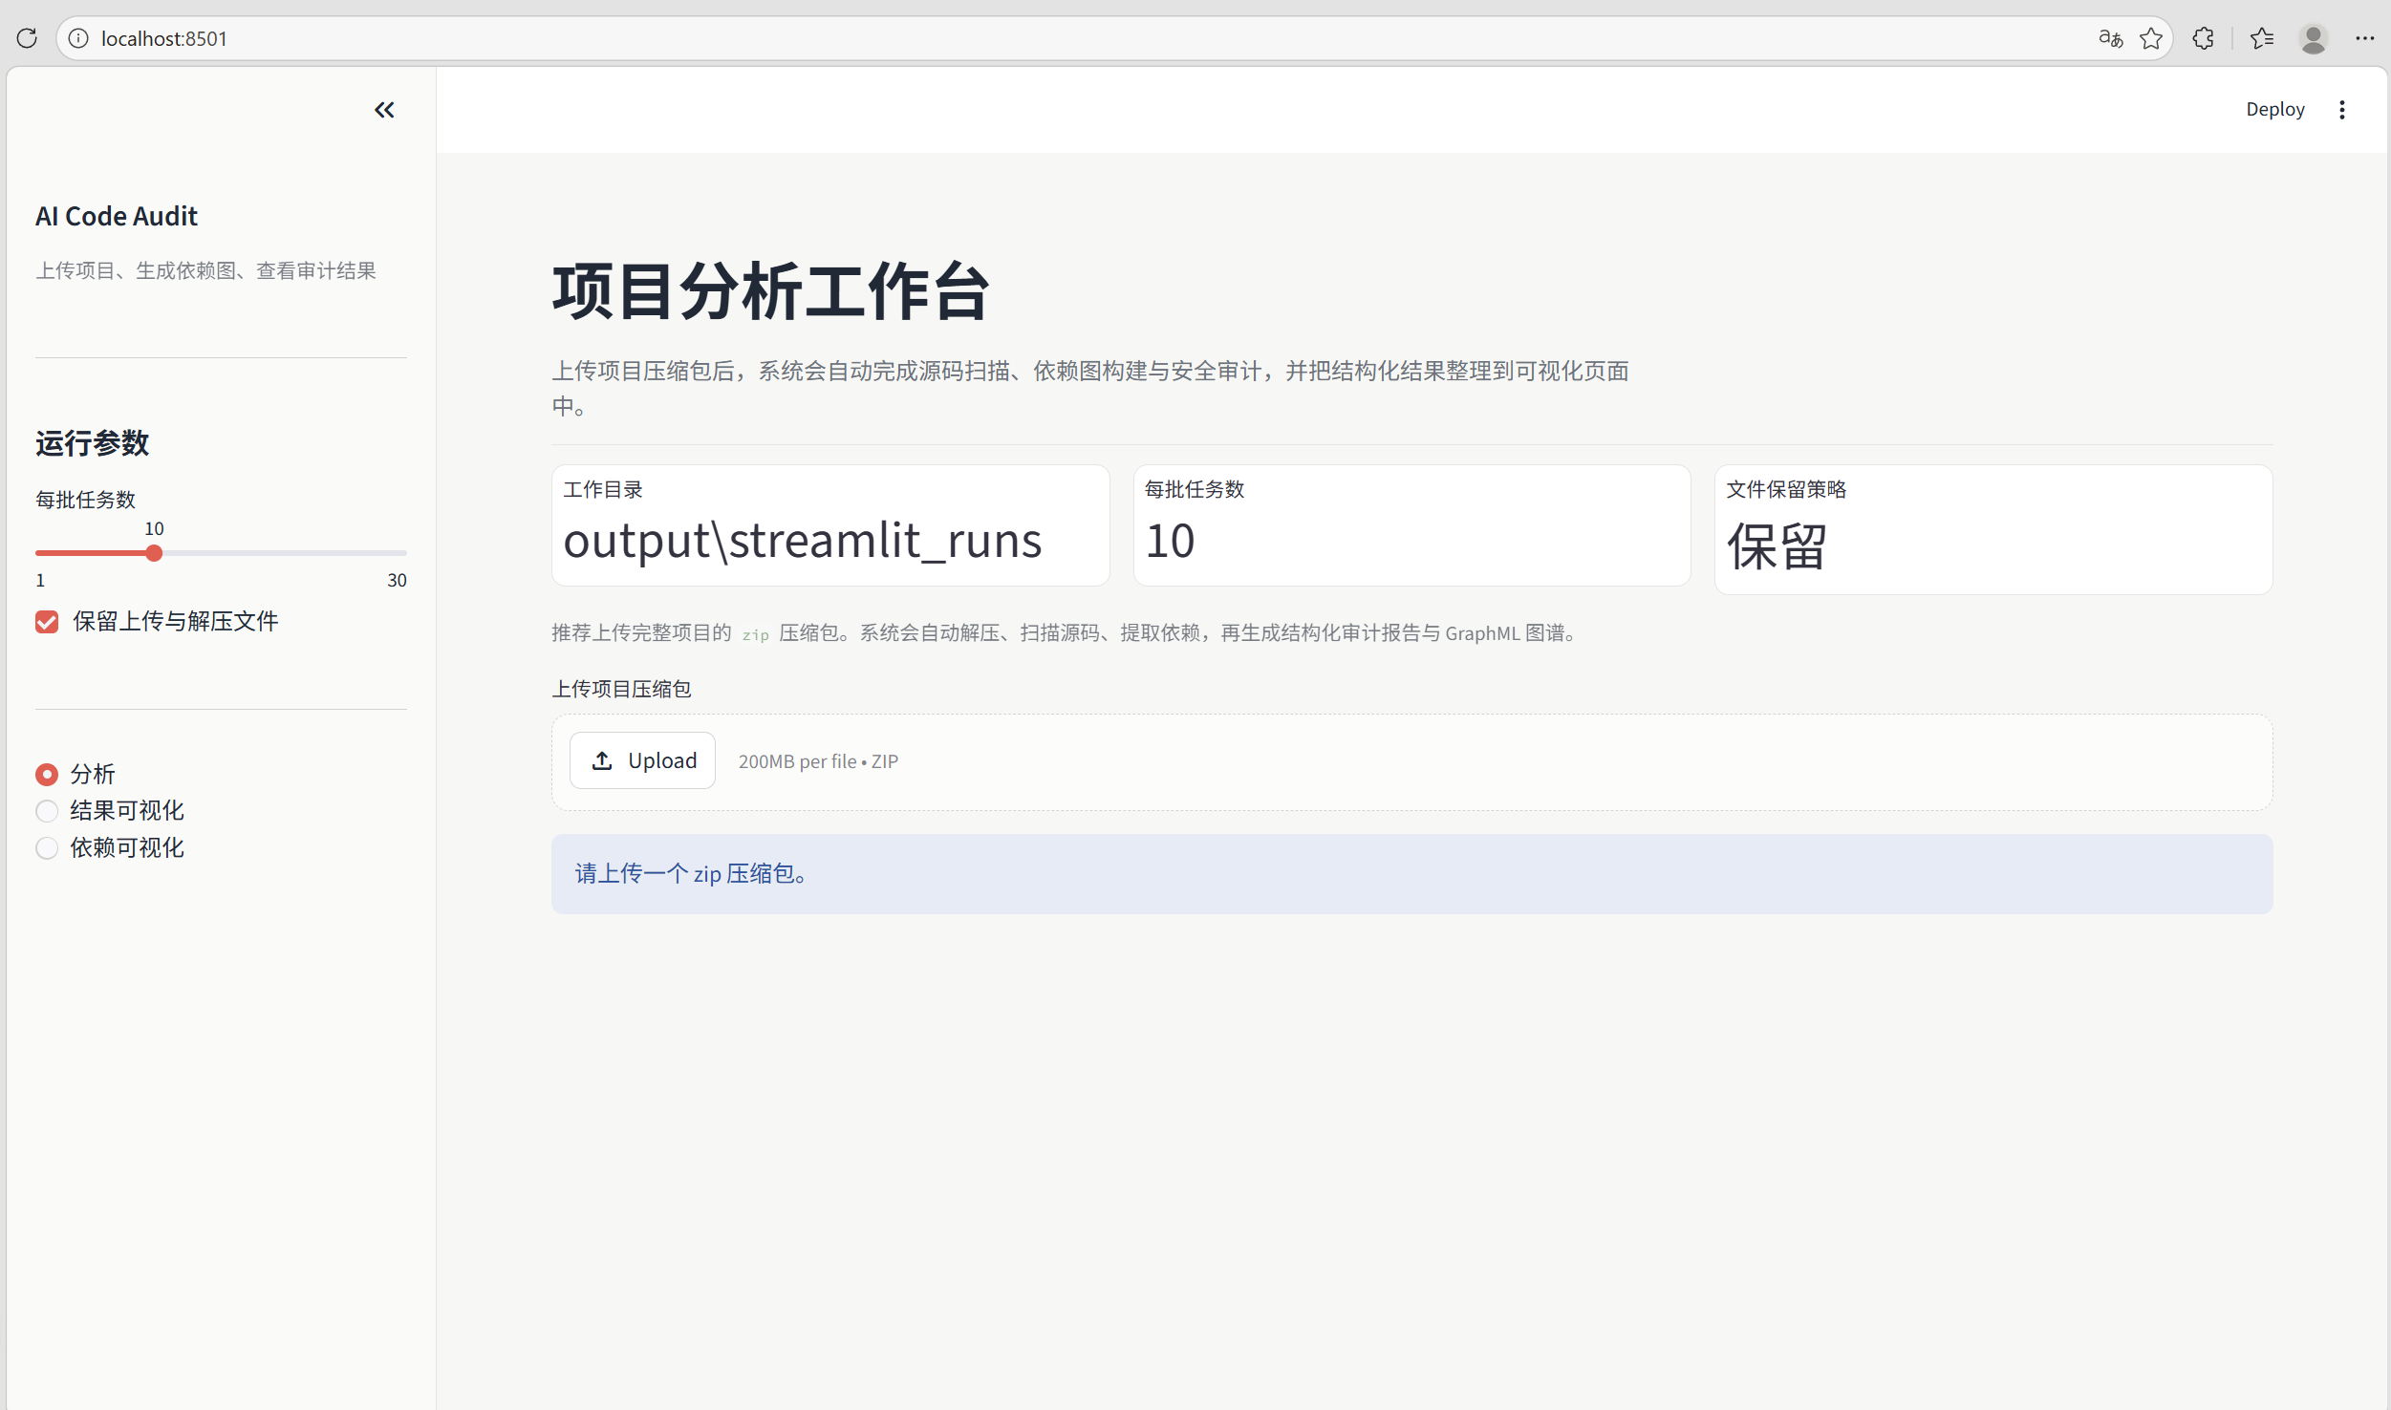The height and width of the screenshot is (1410, 2391).
Task: Open the favorites list icon
Action: [2262, 38]
